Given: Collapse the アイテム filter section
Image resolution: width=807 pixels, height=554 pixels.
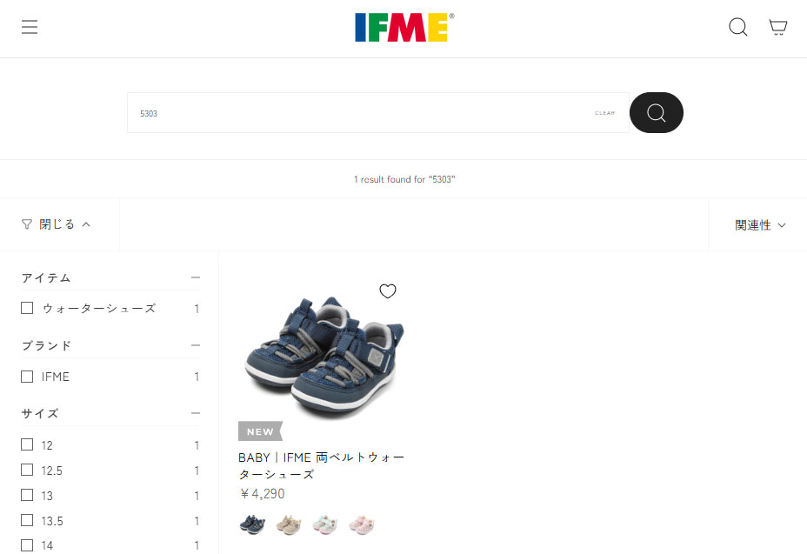Looking at the screenshot, I should (196, 277).
